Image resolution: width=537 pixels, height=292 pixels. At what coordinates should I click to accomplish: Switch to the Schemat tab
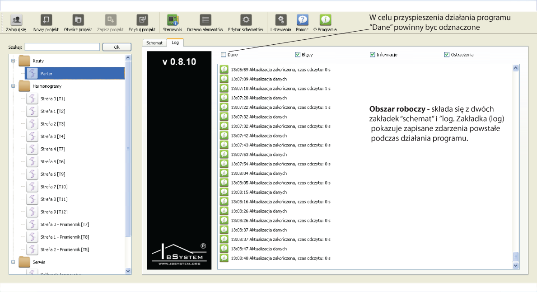(x=154, y=43)
